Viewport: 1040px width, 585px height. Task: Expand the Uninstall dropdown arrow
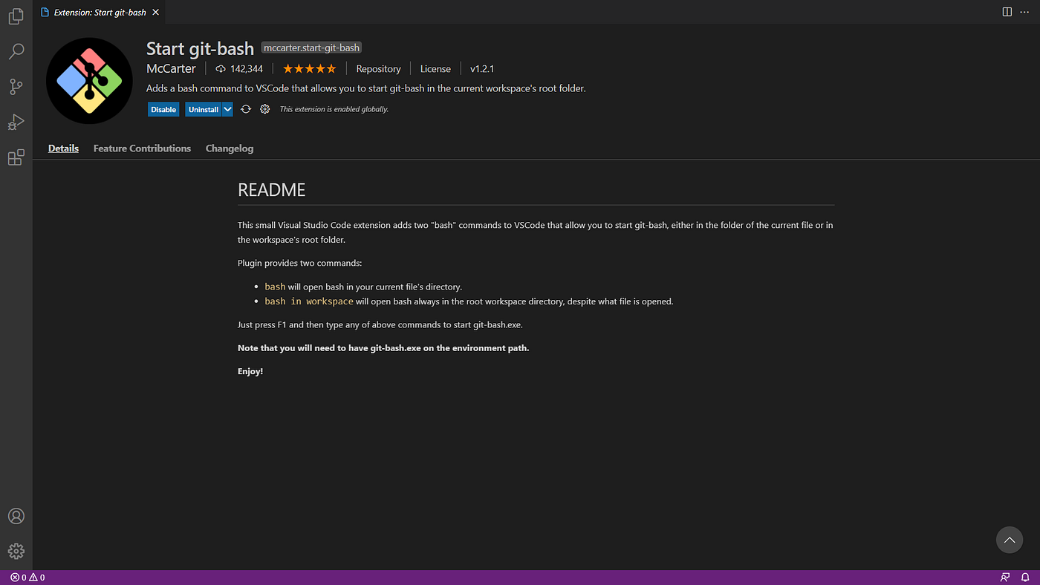pyautogui.click(x=227, y=109)
